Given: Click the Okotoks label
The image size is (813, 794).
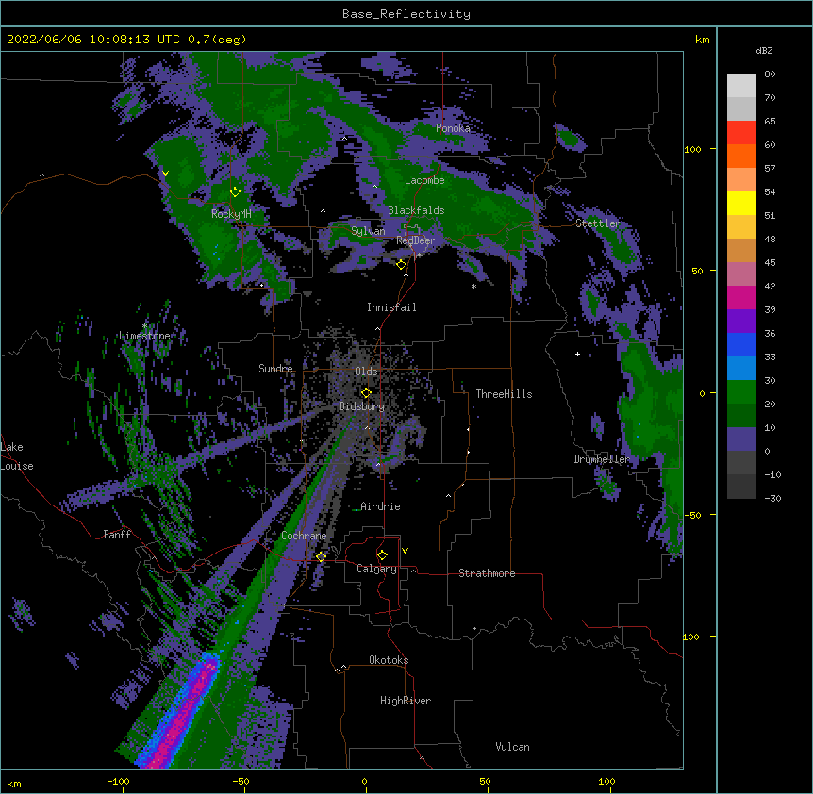Looking at the screenshot, I should coord(389,660).
